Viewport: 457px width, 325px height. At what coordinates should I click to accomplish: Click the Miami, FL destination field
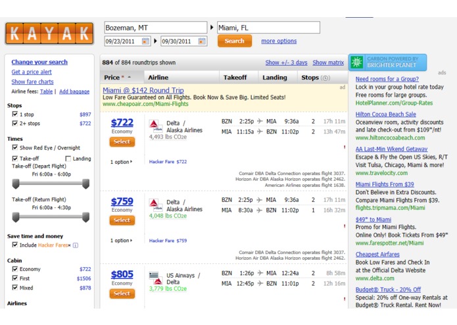point(268,28)
